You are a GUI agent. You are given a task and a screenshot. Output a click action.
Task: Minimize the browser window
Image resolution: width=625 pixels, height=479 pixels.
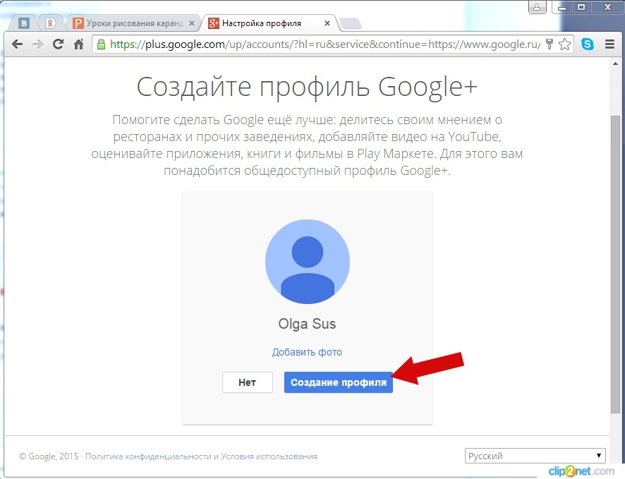click(562, 7)
